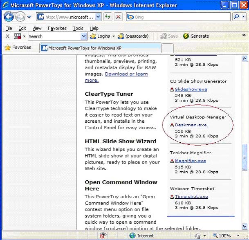This screenshot has width=249, height=240.
Task: Click the Bing search box
Action: coord(178,17)
